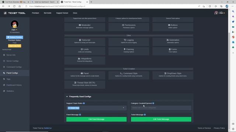Open the DropDown Style card
The image size is (236, 132).
[173, 75]
